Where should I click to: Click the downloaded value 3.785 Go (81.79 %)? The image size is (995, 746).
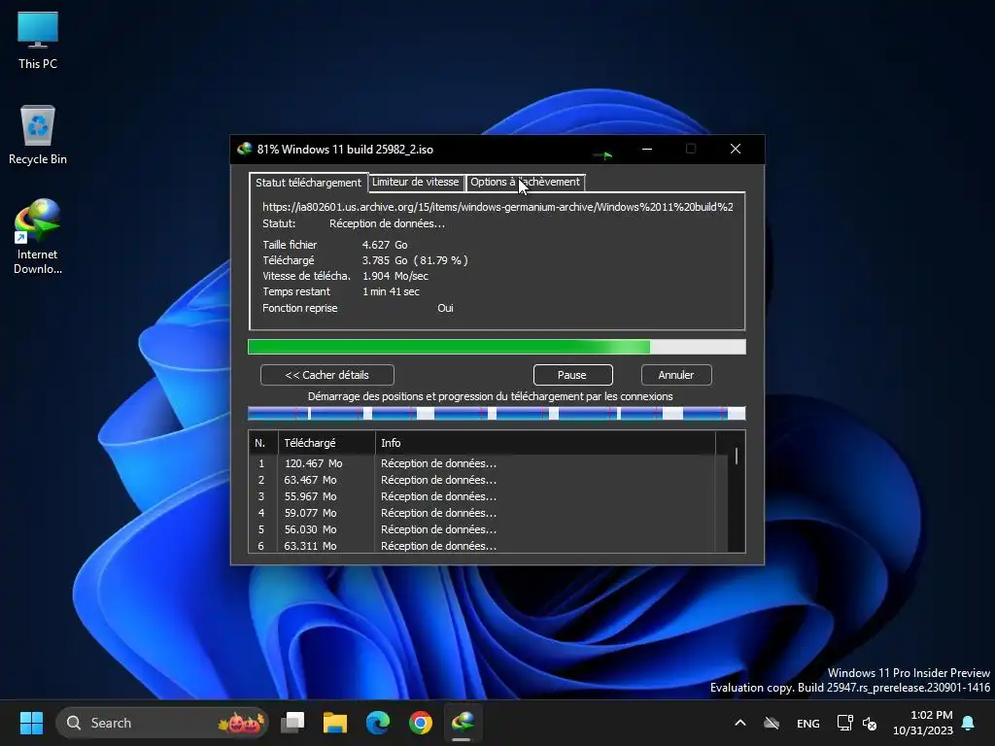coord(415,260)
